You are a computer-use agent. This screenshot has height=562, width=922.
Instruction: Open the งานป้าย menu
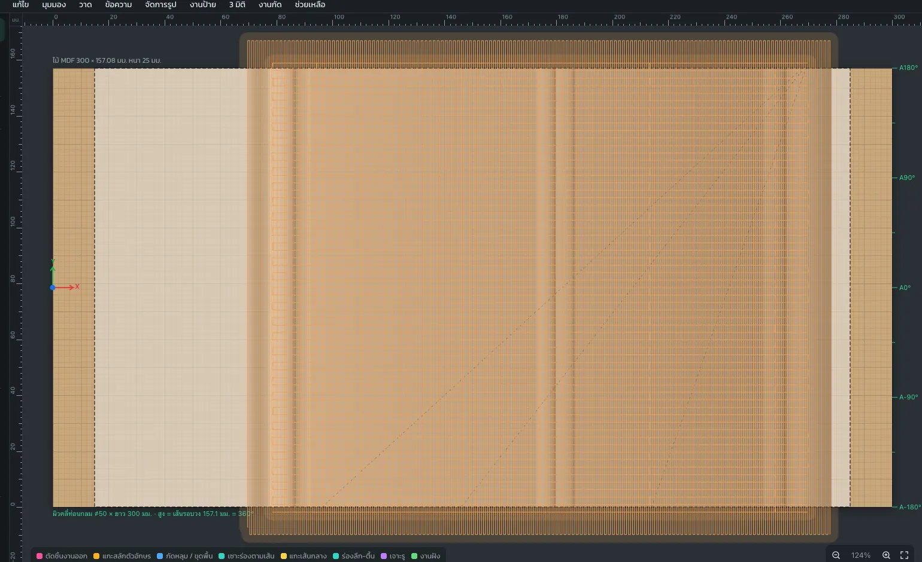point(203,5)
